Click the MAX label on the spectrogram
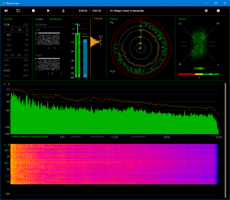The height and width of the screenshot is (200, 230). point(7,150)
